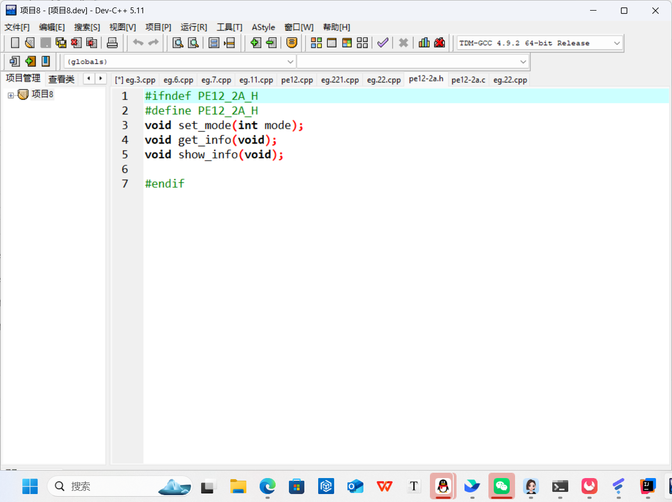The height and width of the screenshot is (502, 672).
Task: Open the 运行[R] menu
Action: click(x=194, y=27)
